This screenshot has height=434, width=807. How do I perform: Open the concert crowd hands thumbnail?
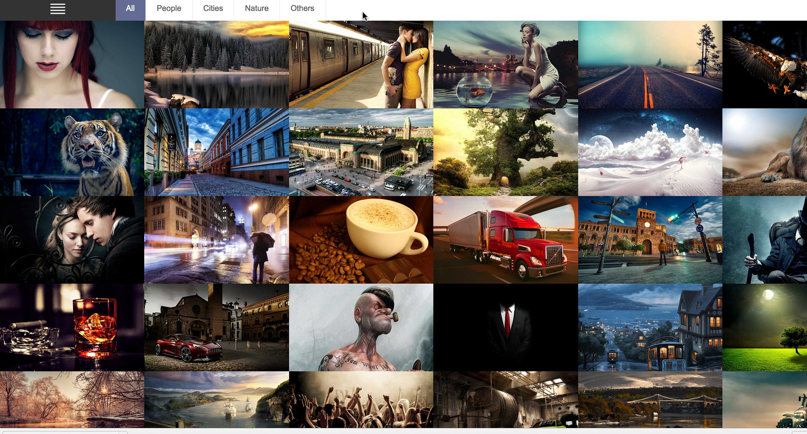tap(361, 400)
